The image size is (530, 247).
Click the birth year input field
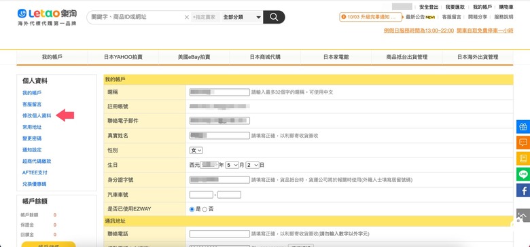209,165
